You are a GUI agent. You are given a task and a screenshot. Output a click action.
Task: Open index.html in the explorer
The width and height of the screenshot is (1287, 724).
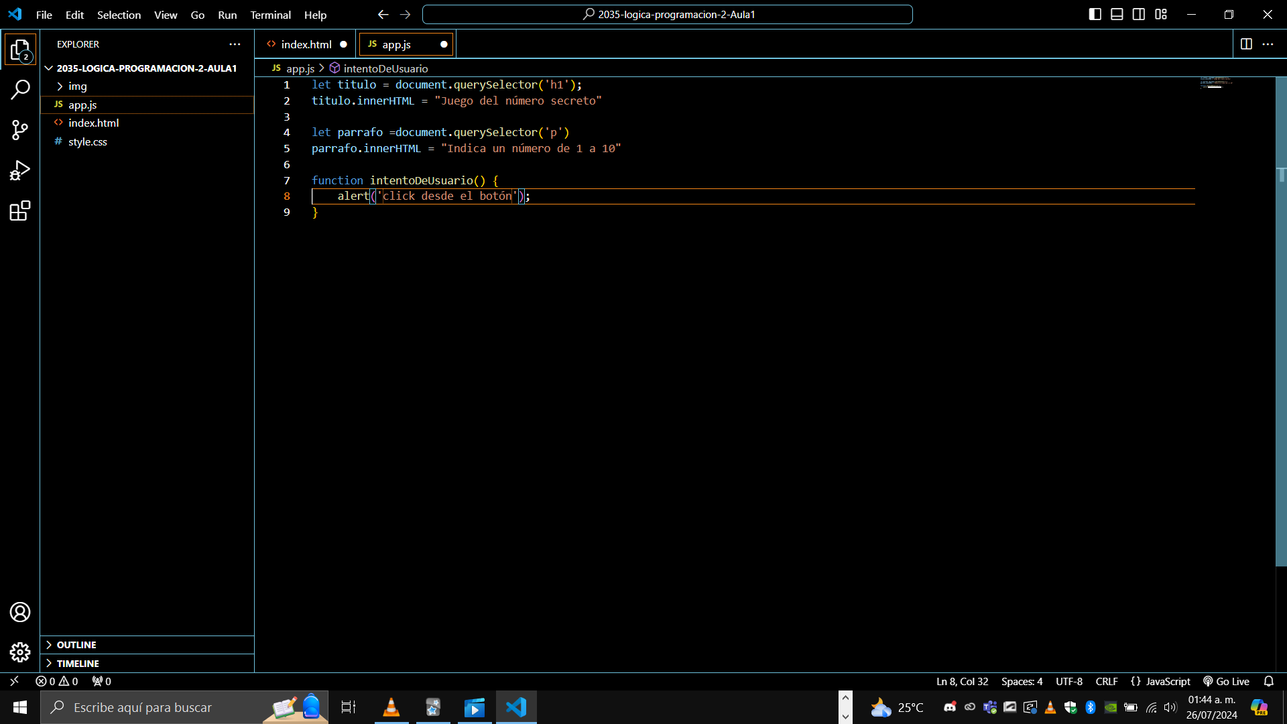(x=147, y=123)
